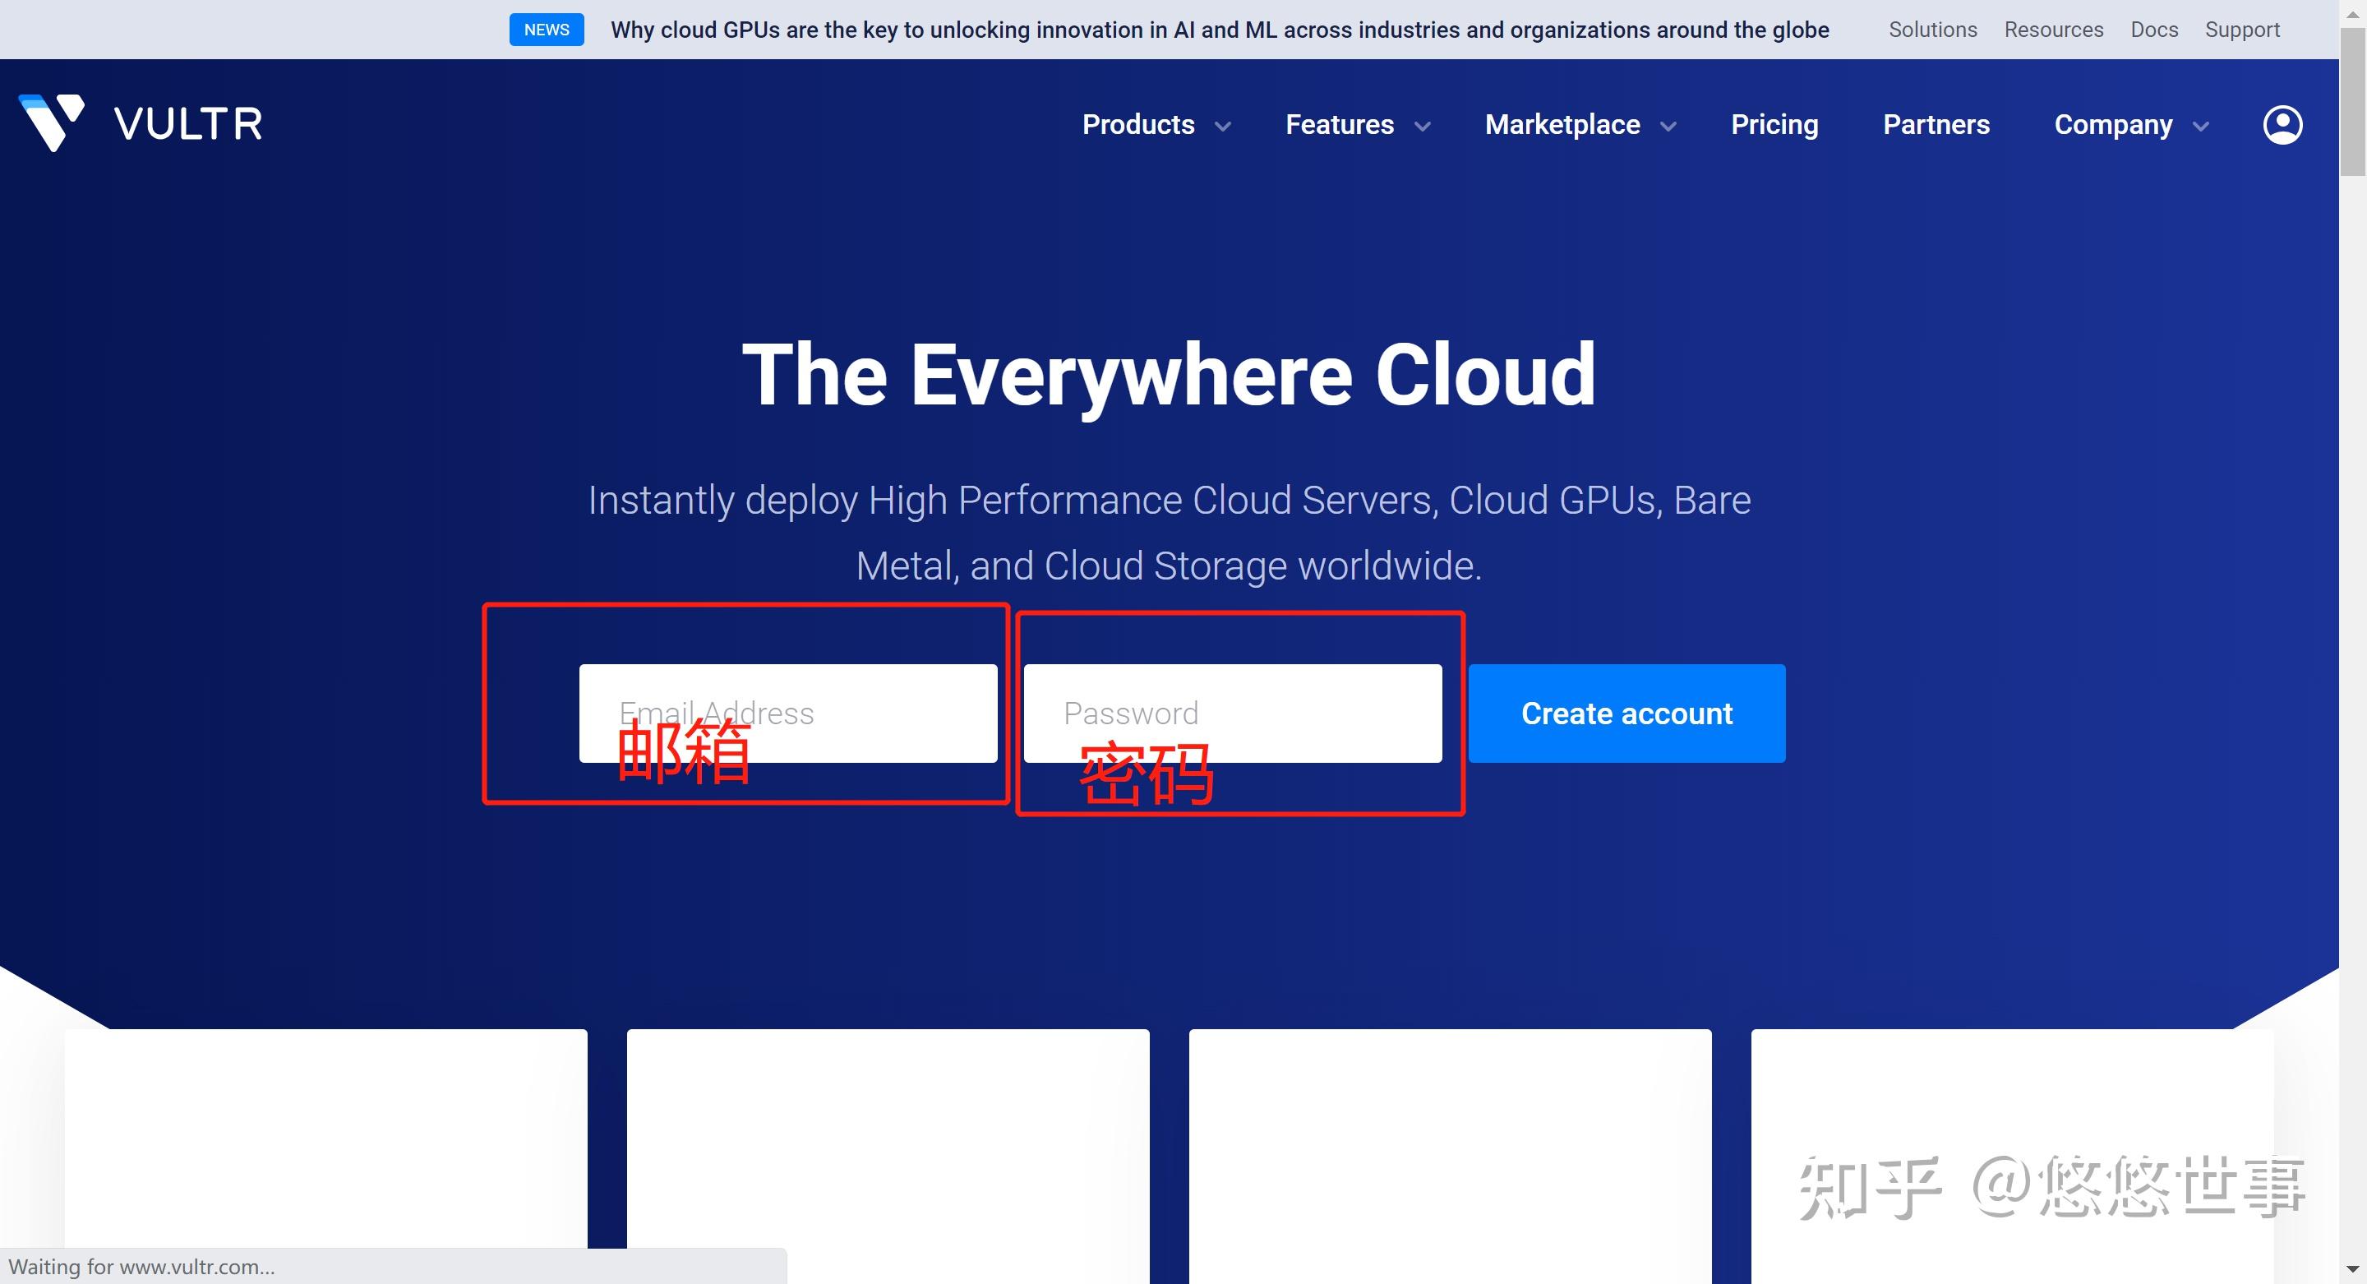
Task: Open the cloud GPUs news headline
Action: (1220, 30)
